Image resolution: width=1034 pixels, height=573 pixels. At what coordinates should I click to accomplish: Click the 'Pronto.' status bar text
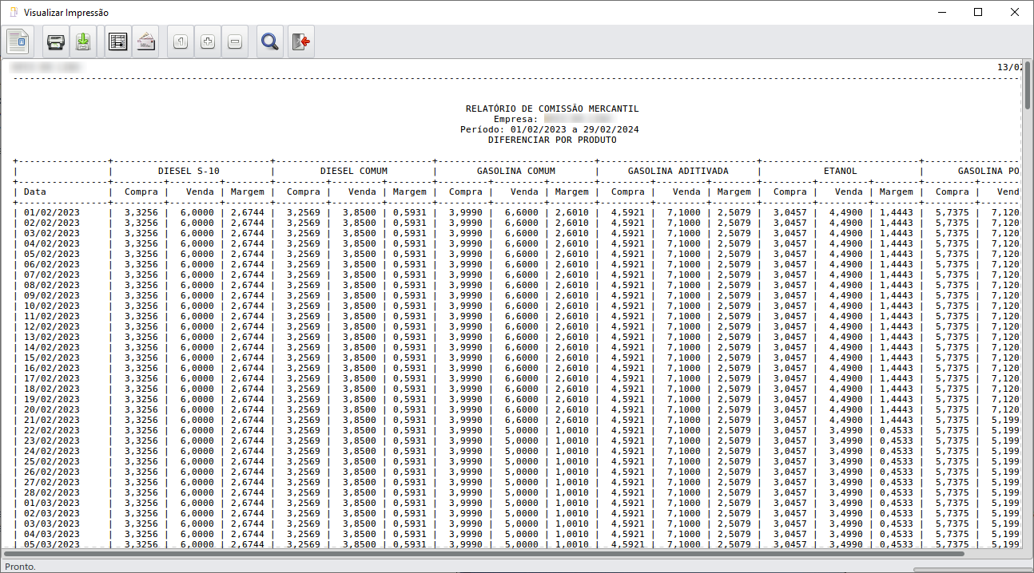20,566
